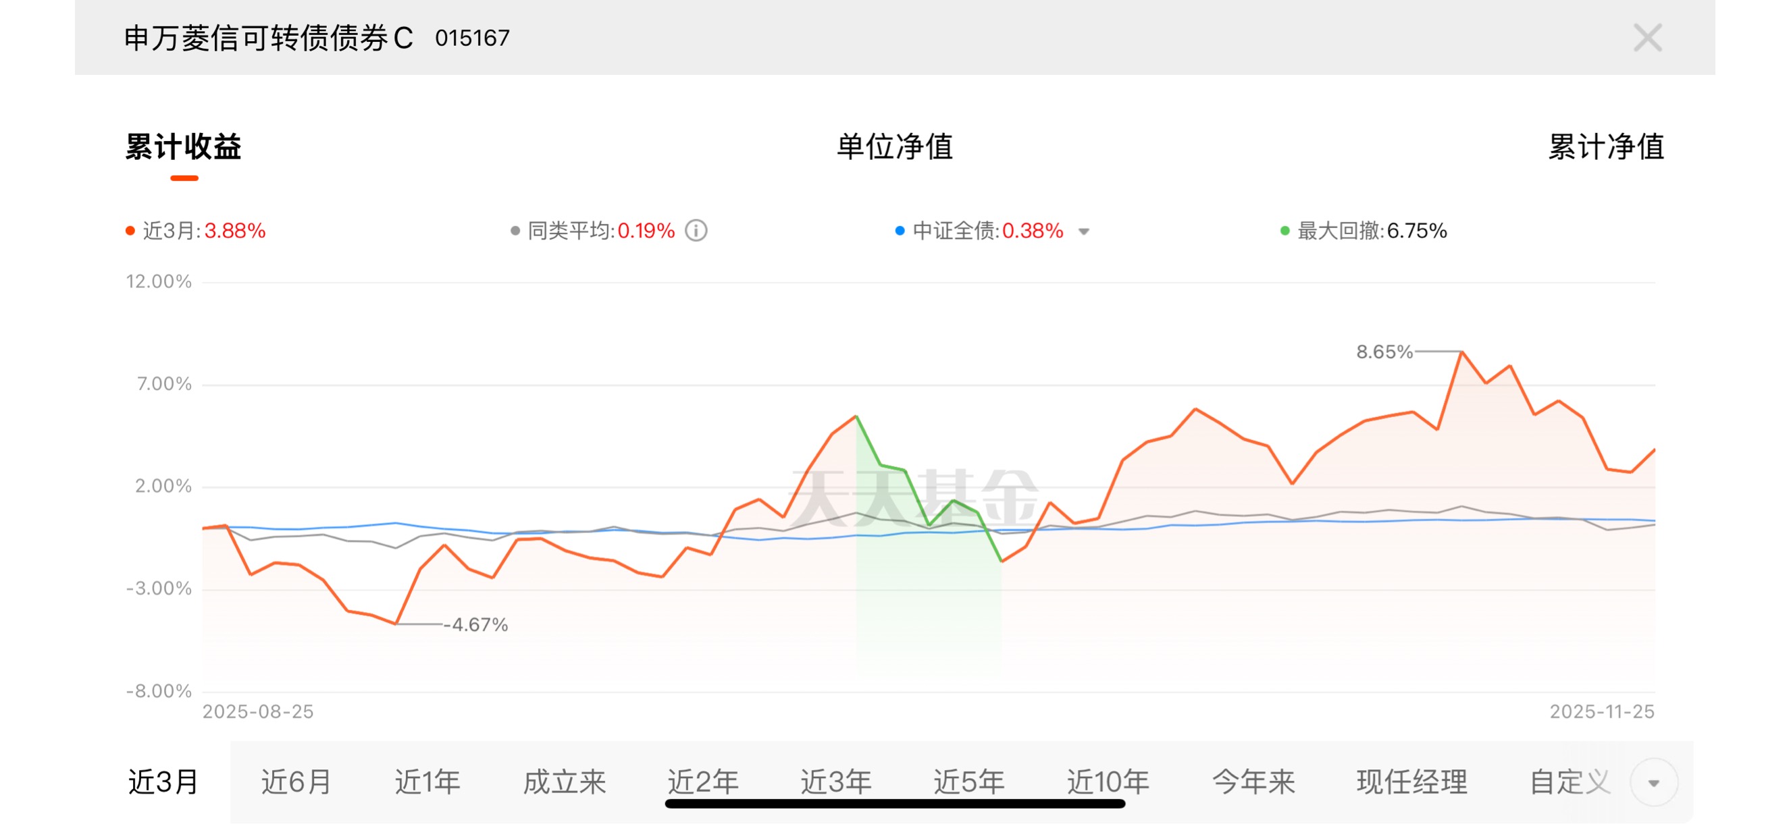The image size is (1791, 824).
Task: Click the -4.67% low point marker
Action: point(396,624)
